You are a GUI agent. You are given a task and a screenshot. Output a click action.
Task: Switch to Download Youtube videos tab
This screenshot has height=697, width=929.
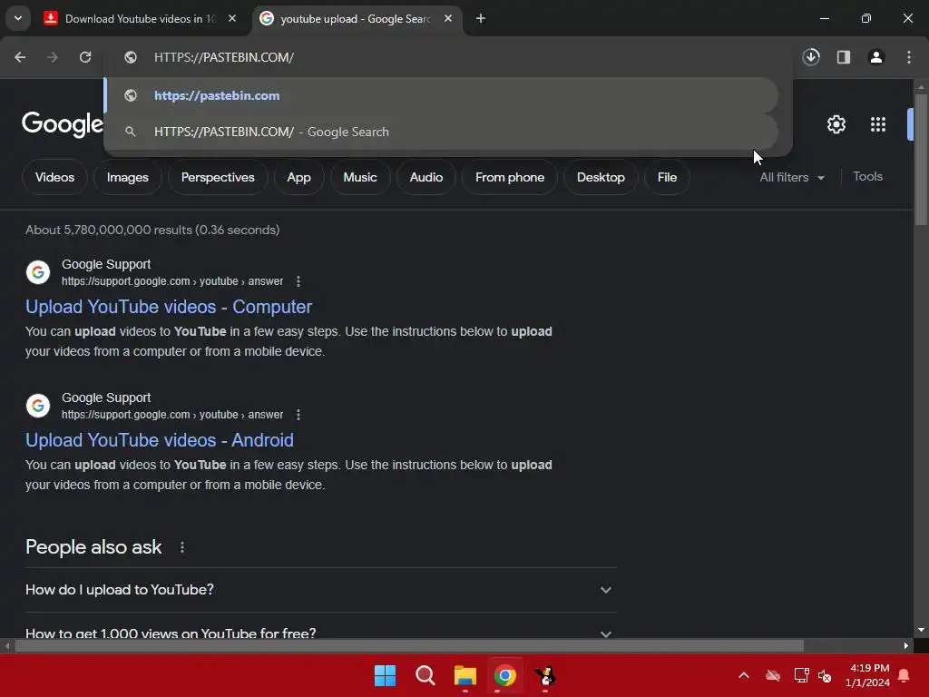click(x=140, y=19)
